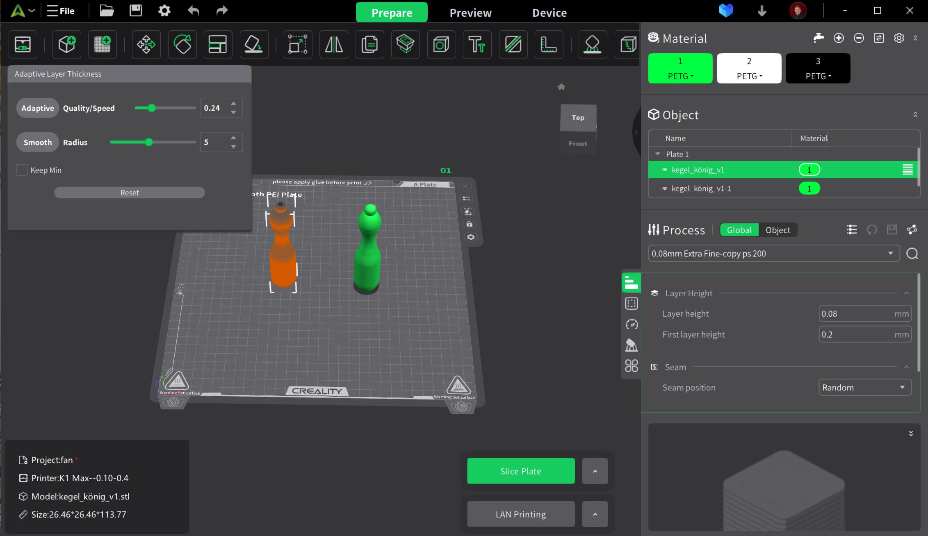Click the Slice Plate button
The width and height of the screenshot is (928, 536).
520,471
